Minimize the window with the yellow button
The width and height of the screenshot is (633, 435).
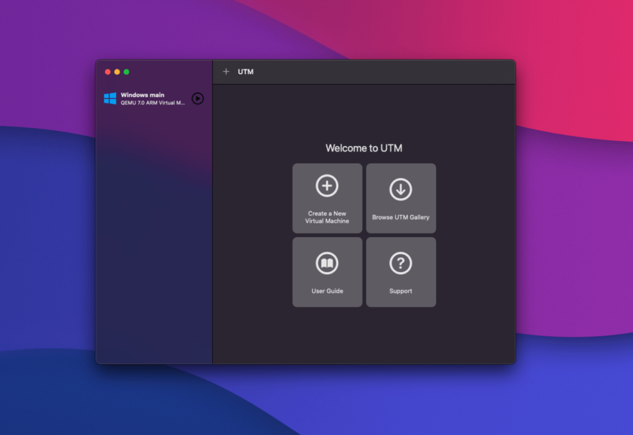tap(116, 71)
